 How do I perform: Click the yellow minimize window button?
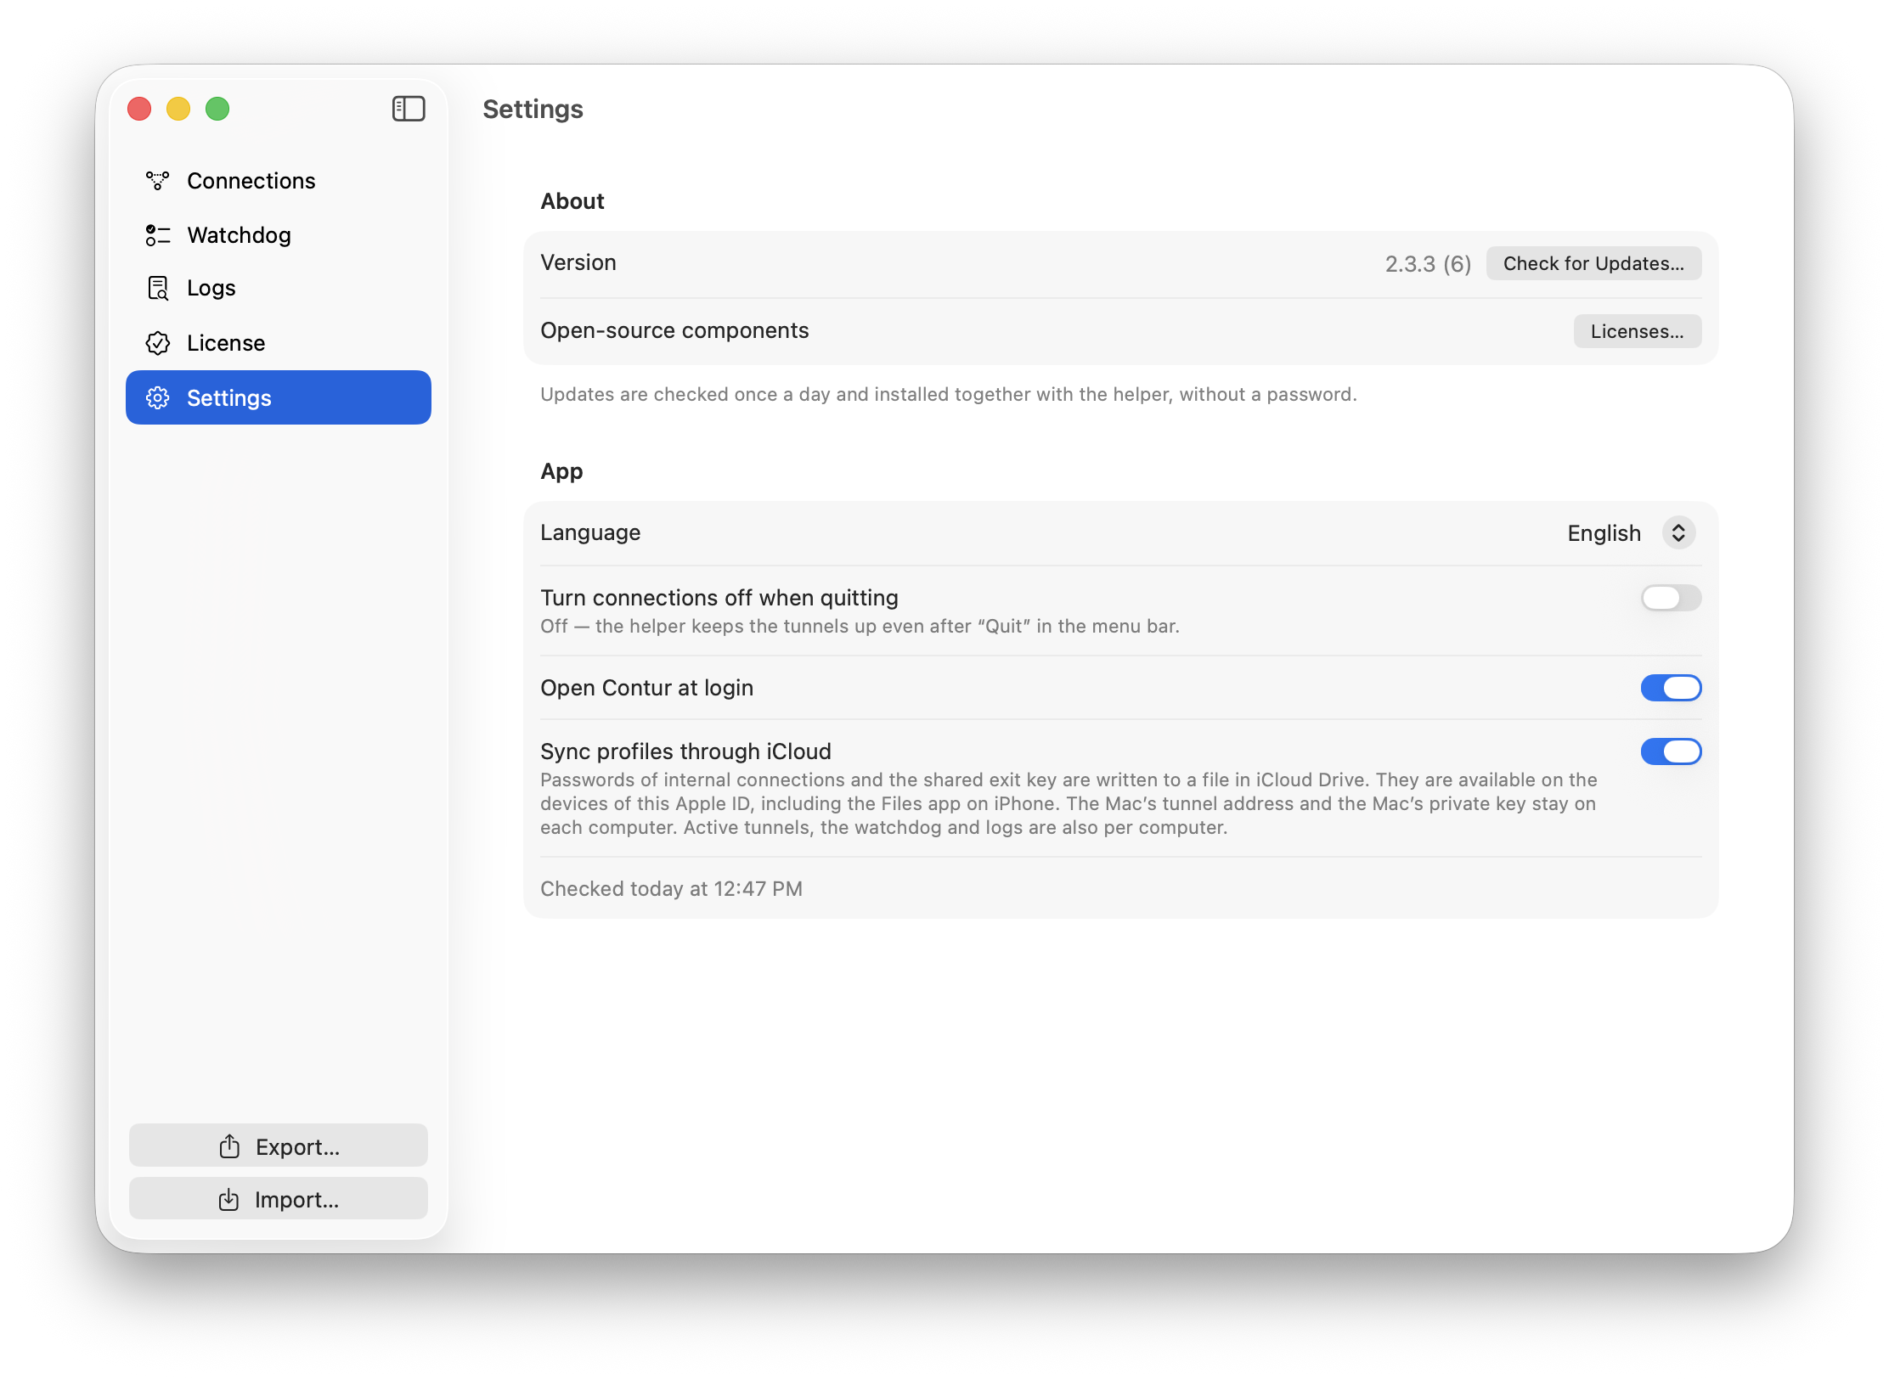[x=178, y=109]
